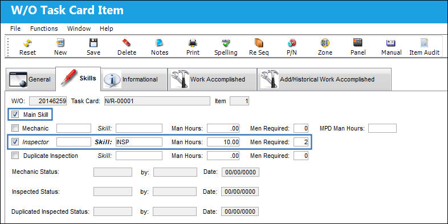Click the 'Main Skill' label text
This screenshot has width=448, height=224.
(x=36, y=115)
